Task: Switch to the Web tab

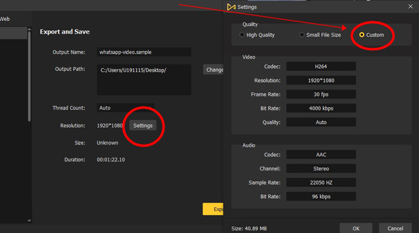Action: click(5, 19)
